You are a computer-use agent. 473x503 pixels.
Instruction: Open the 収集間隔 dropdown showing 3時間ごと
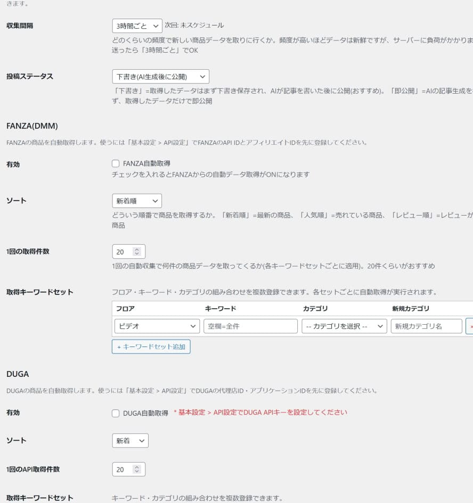137,26
